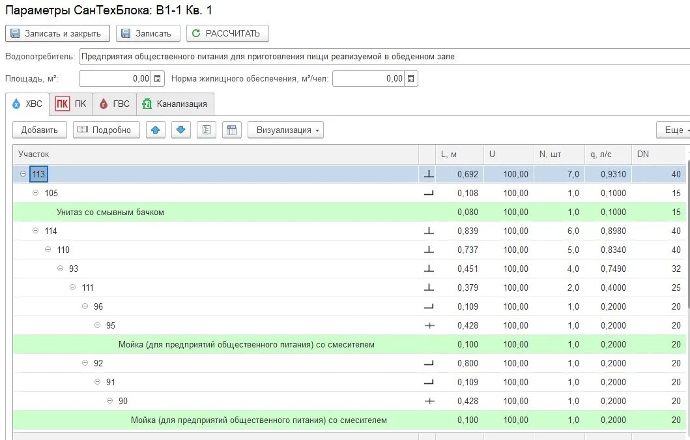This screenshot has height=440, width=690.
Task: Click the Записать button
Action: (148, 33)
